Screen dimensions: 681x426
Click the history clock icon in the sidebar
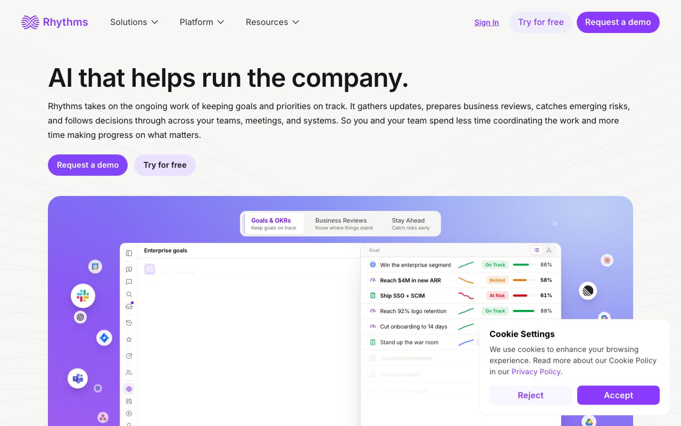(x=129, y=323)
